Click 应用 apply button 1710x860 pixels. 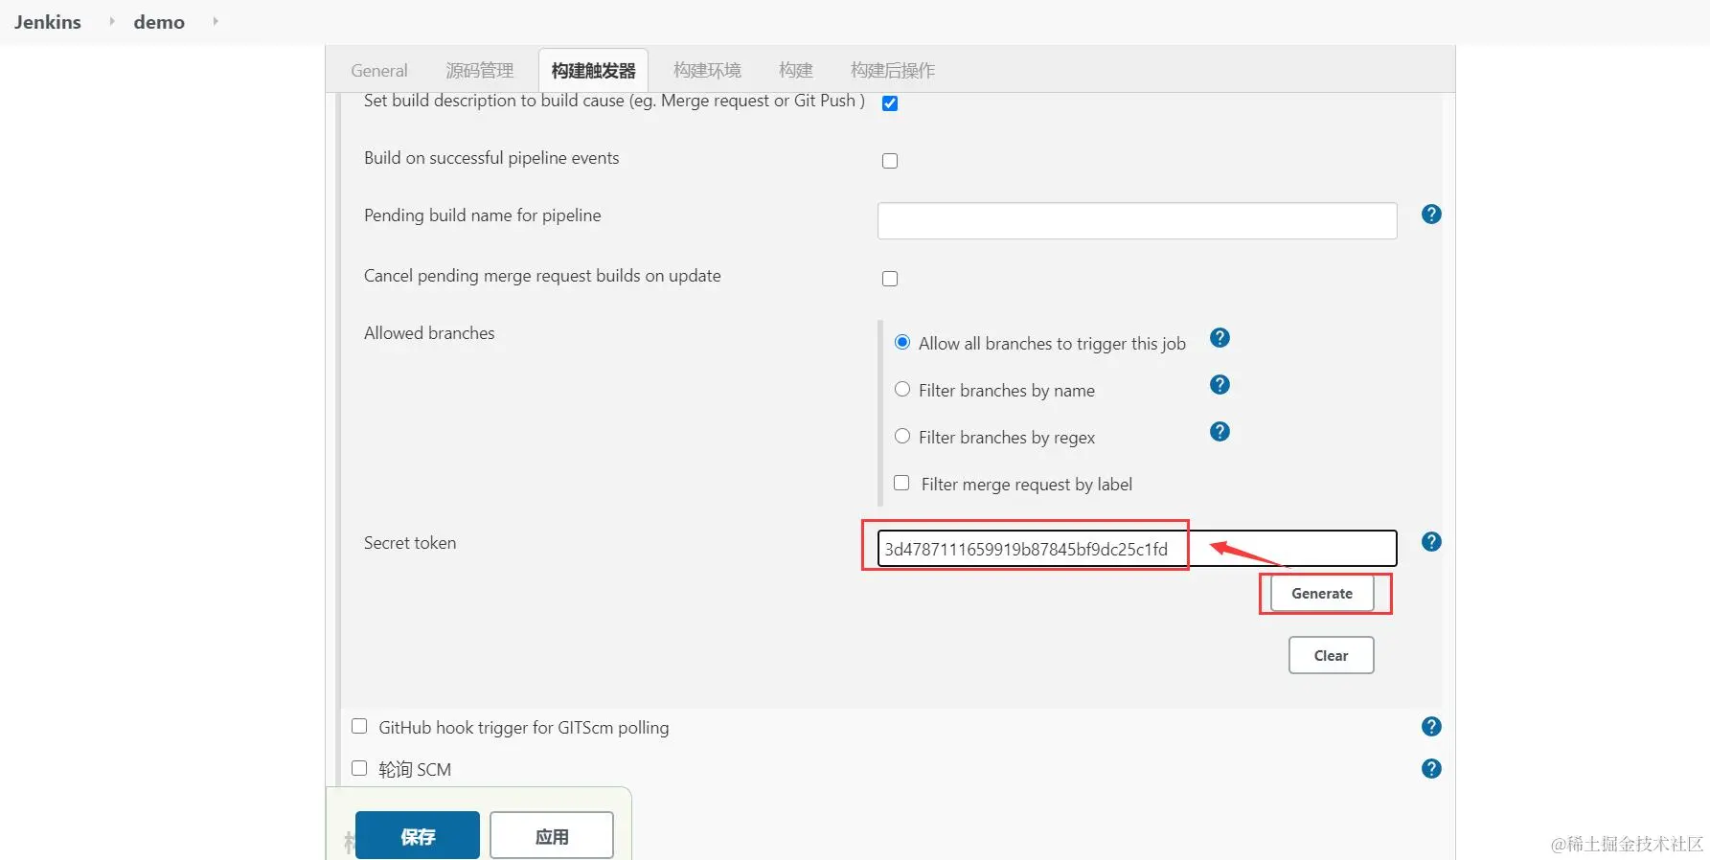coord(552,836)
